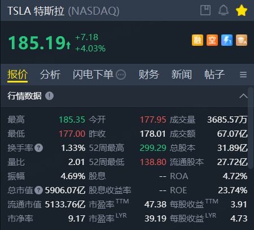Select the 闪电下单 tab

93,75
